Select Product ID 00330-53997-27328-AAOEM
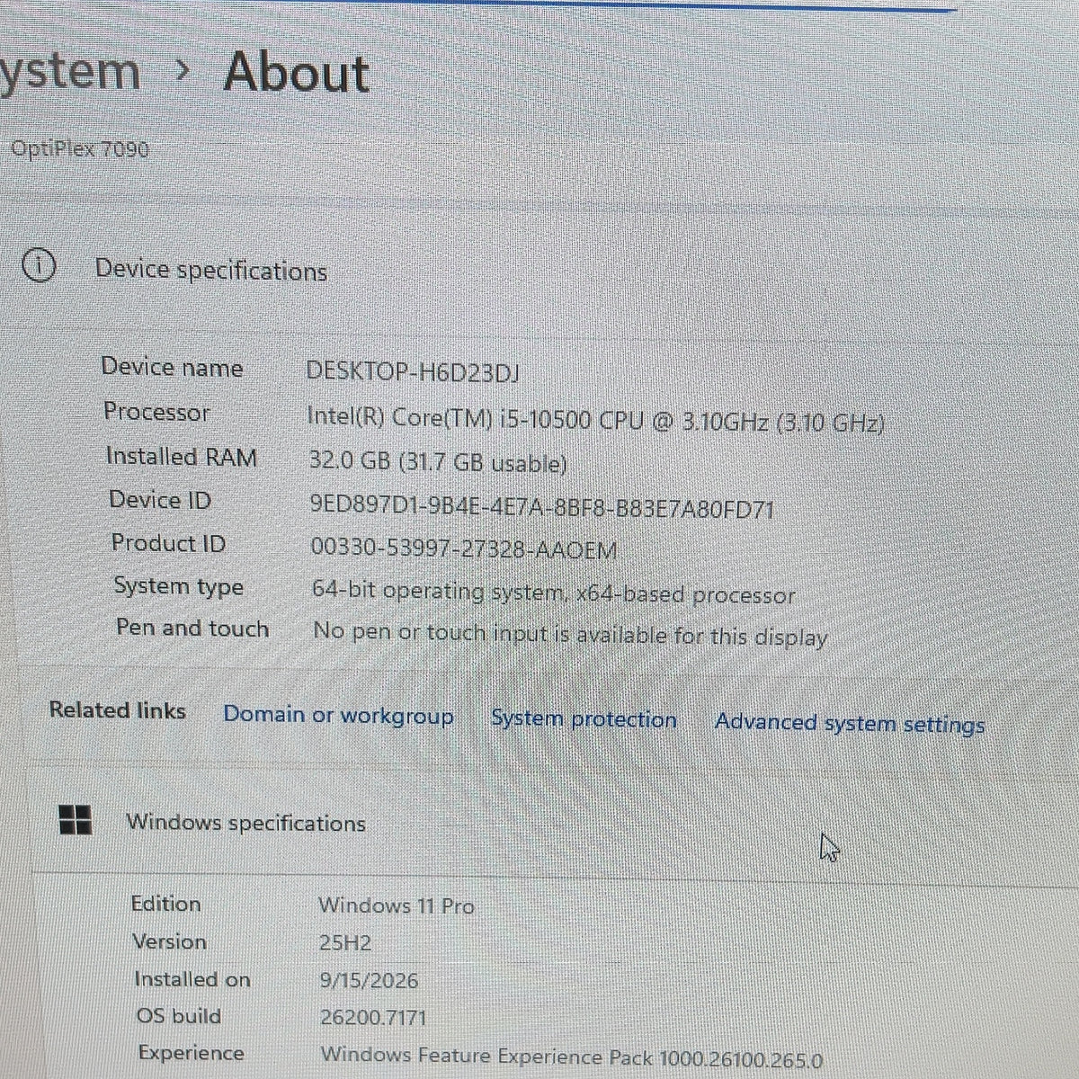1079x1079 pixels. point(463,548)
